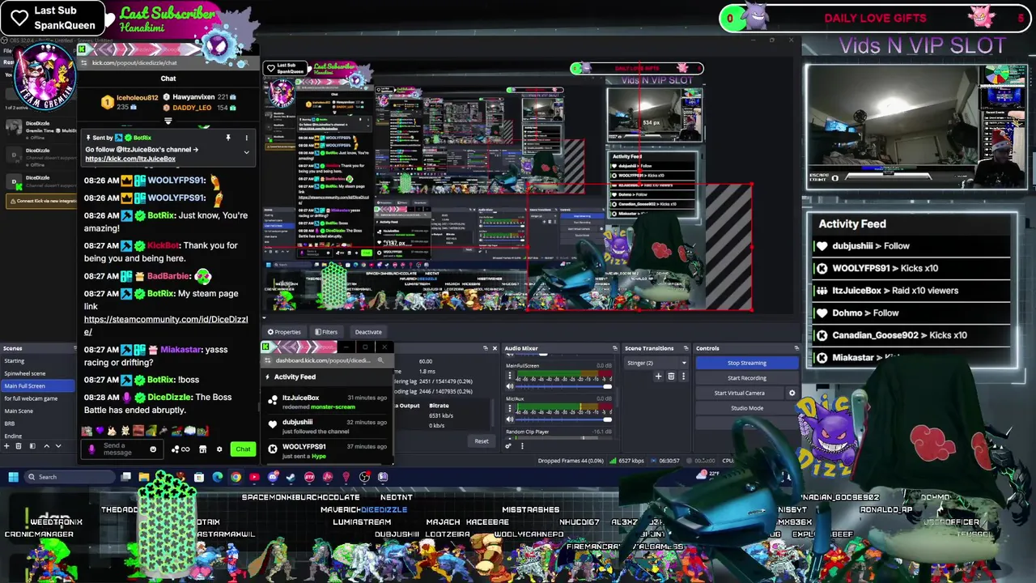Open advanced audio properties gears icon
The image size is (1036, 583).
click(508, 446)
